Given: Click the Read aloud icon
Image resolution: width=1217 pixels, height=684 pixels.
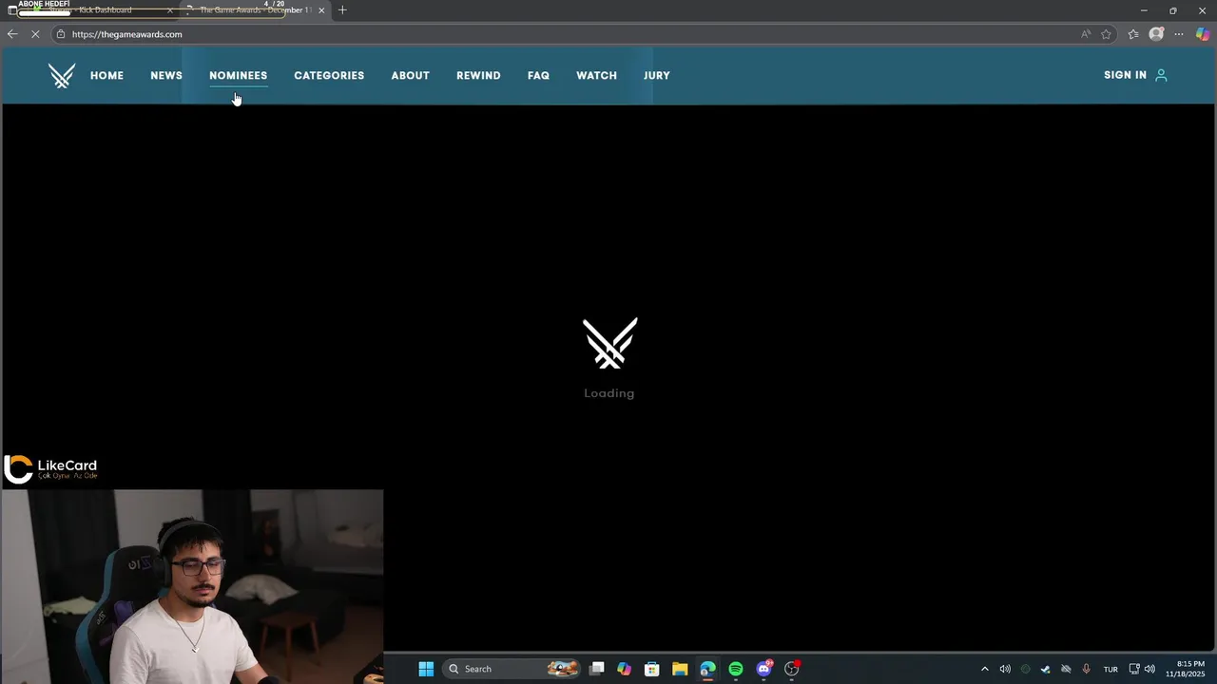Looking at the screenshot, I should tap(1086, 34).
